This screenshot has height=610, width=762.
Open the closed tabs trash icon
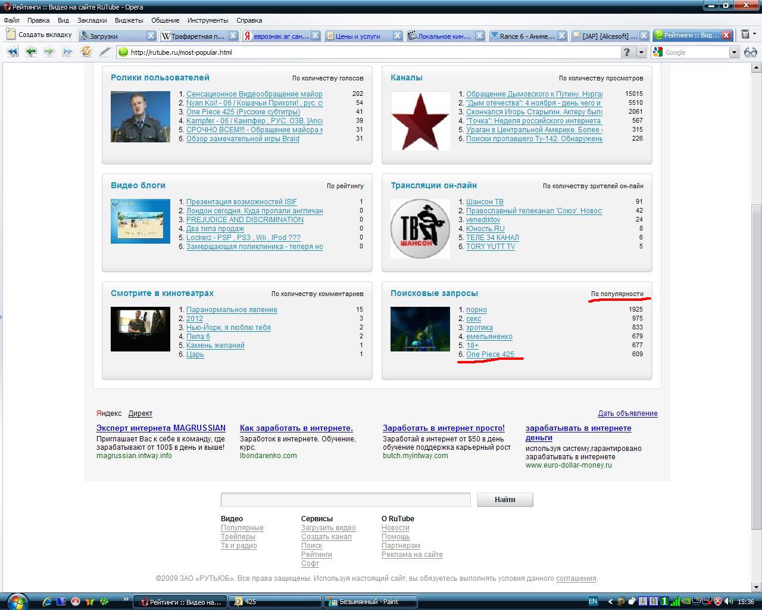pos(745,35)
